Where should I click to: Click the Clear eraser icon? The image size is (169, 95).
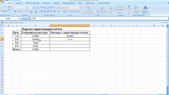[129, 13]
